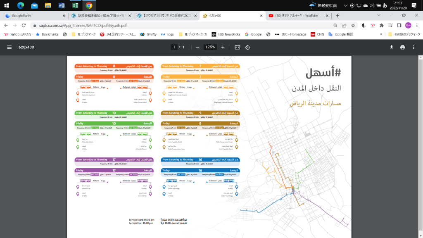Open the PDF viewer more actions menu
Viewport: 423px width, 238px height.
tap(413, 47)
